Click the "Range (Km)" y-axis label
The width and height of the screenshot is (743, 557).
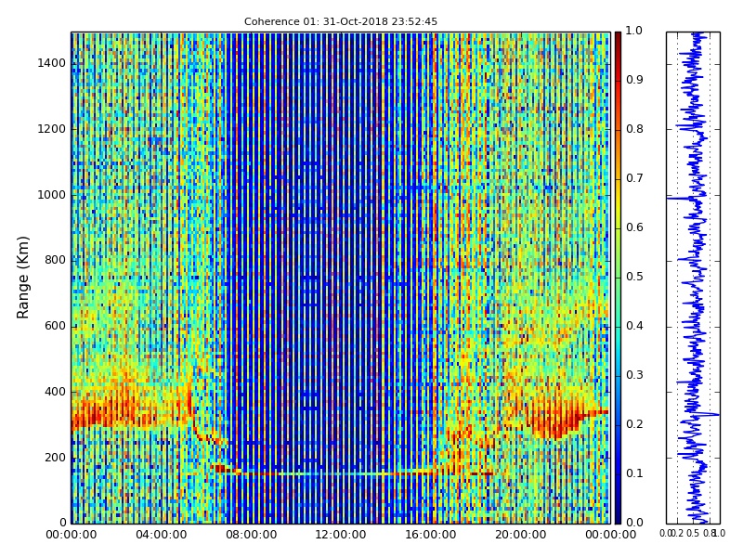pyautogui.click(x=22, y=277)
